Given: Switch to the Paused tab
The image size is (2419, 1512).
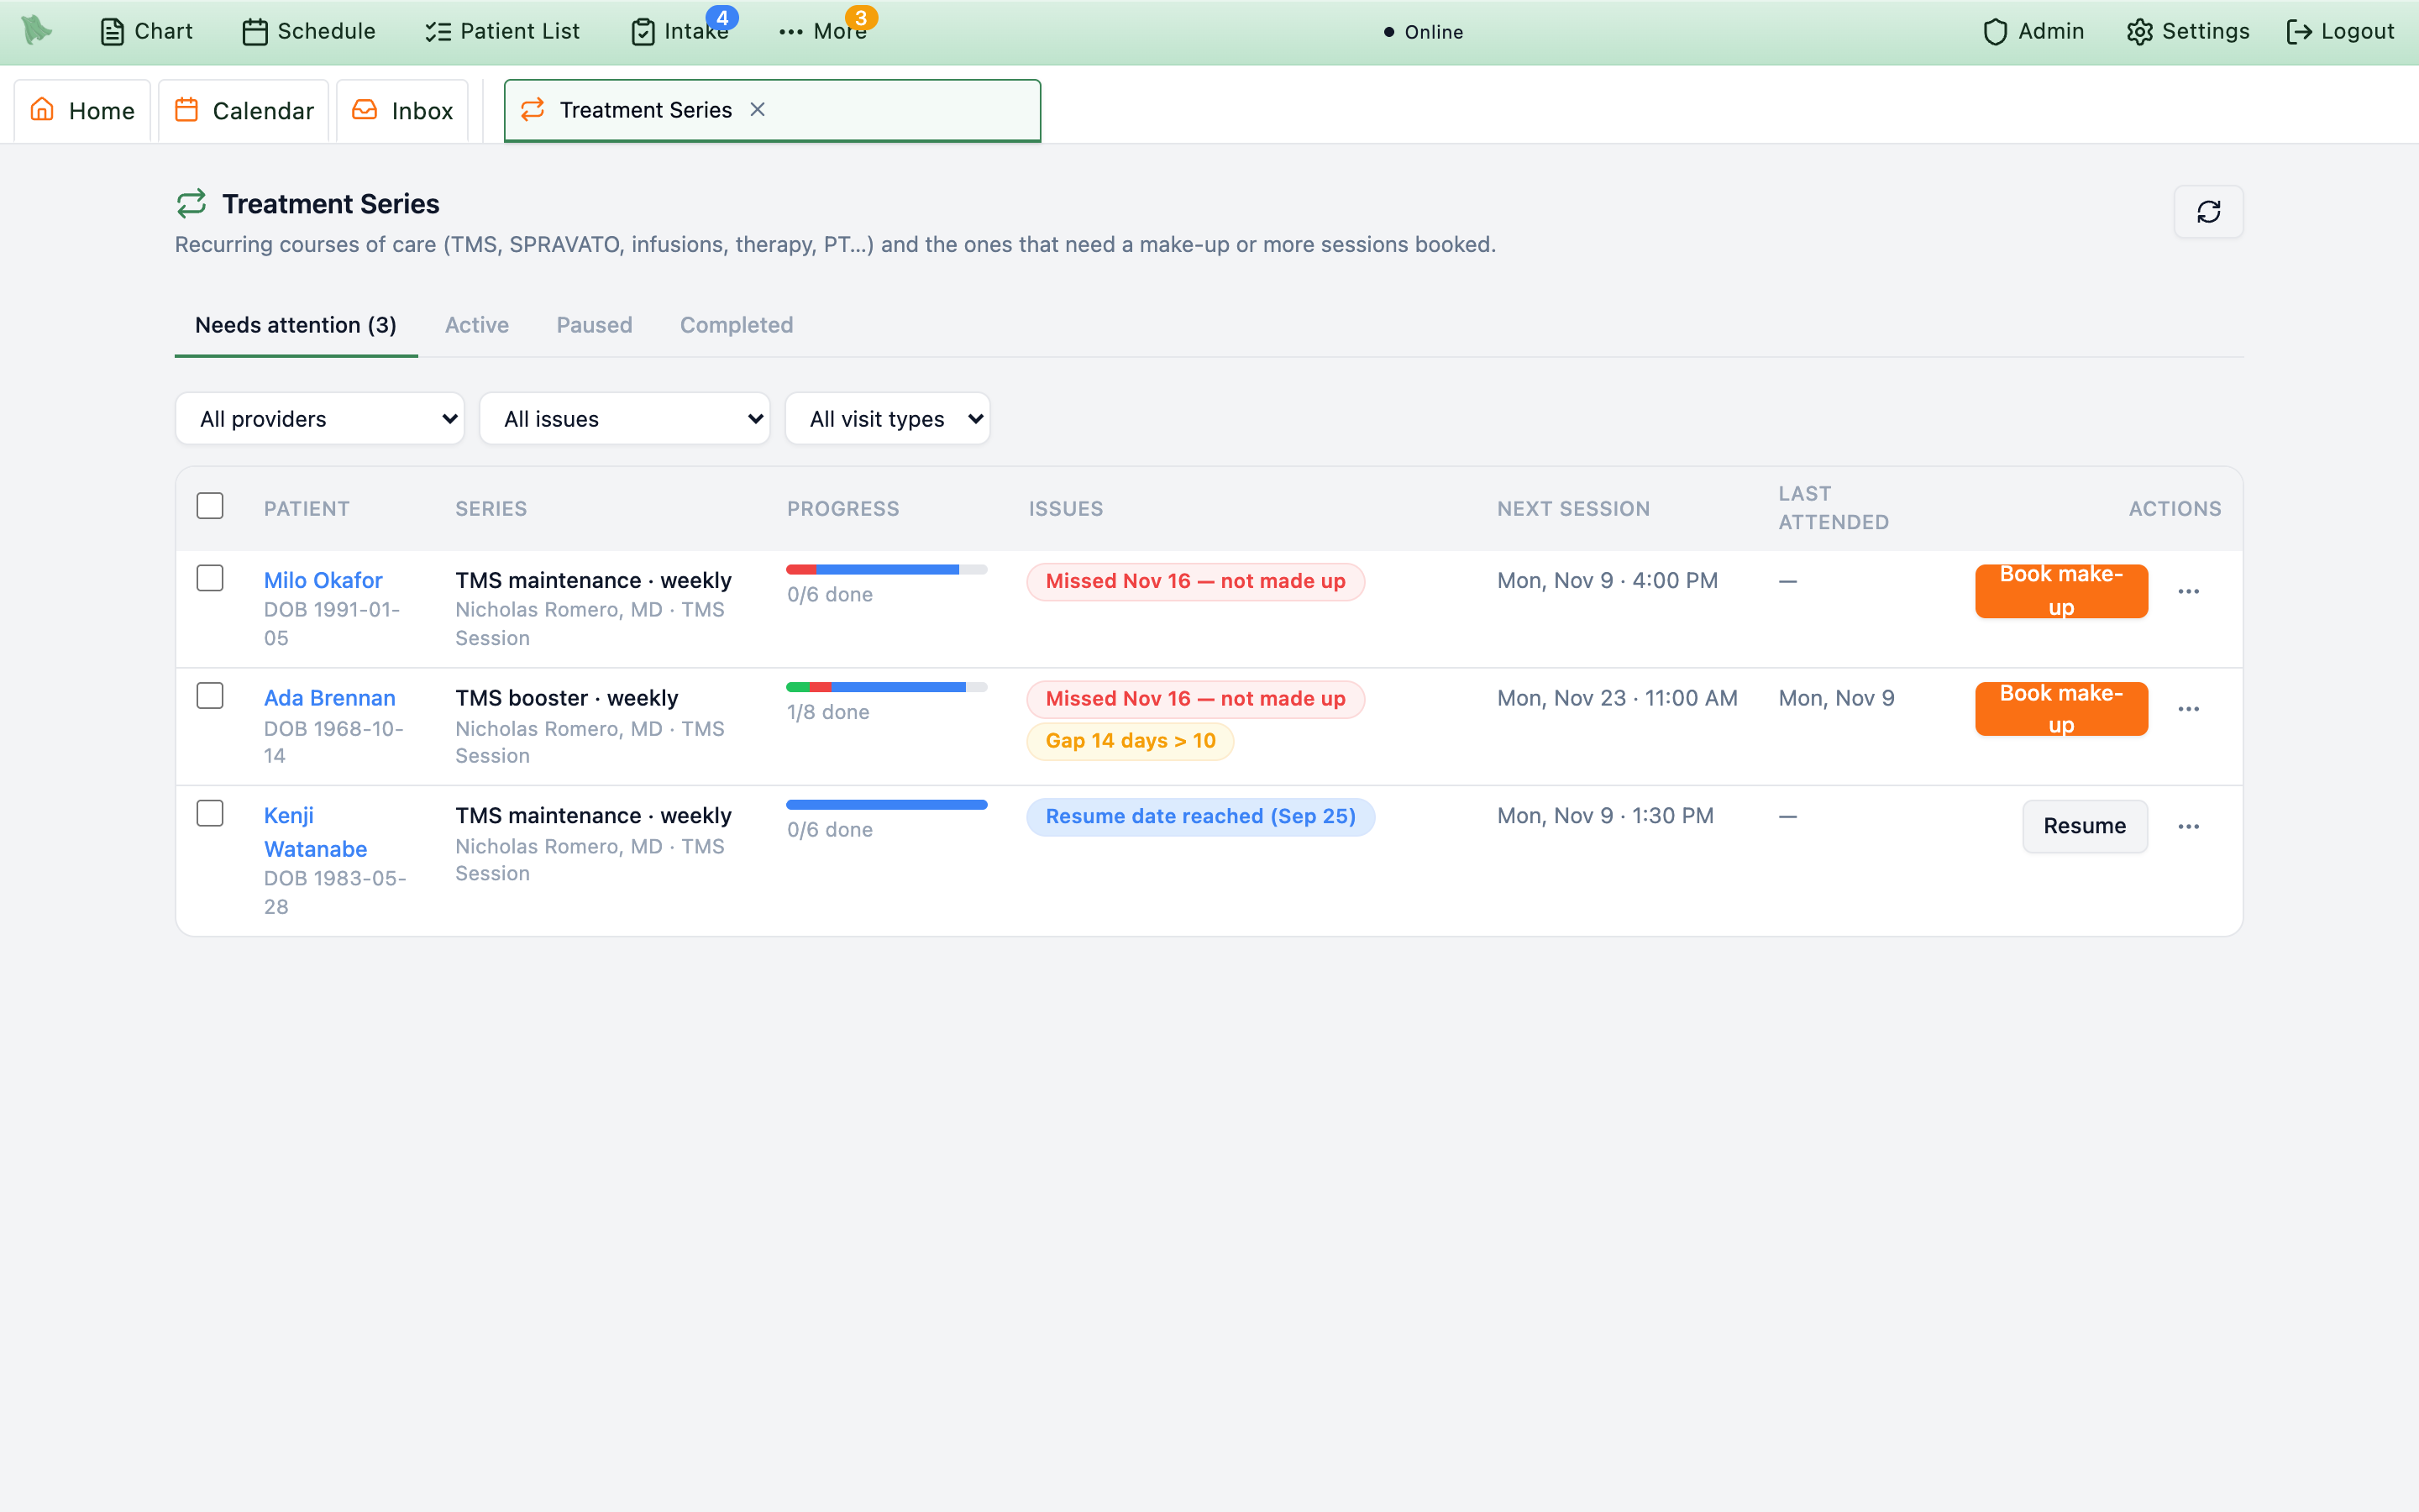Looking at the screenshot, I should (x=594, y=325).
